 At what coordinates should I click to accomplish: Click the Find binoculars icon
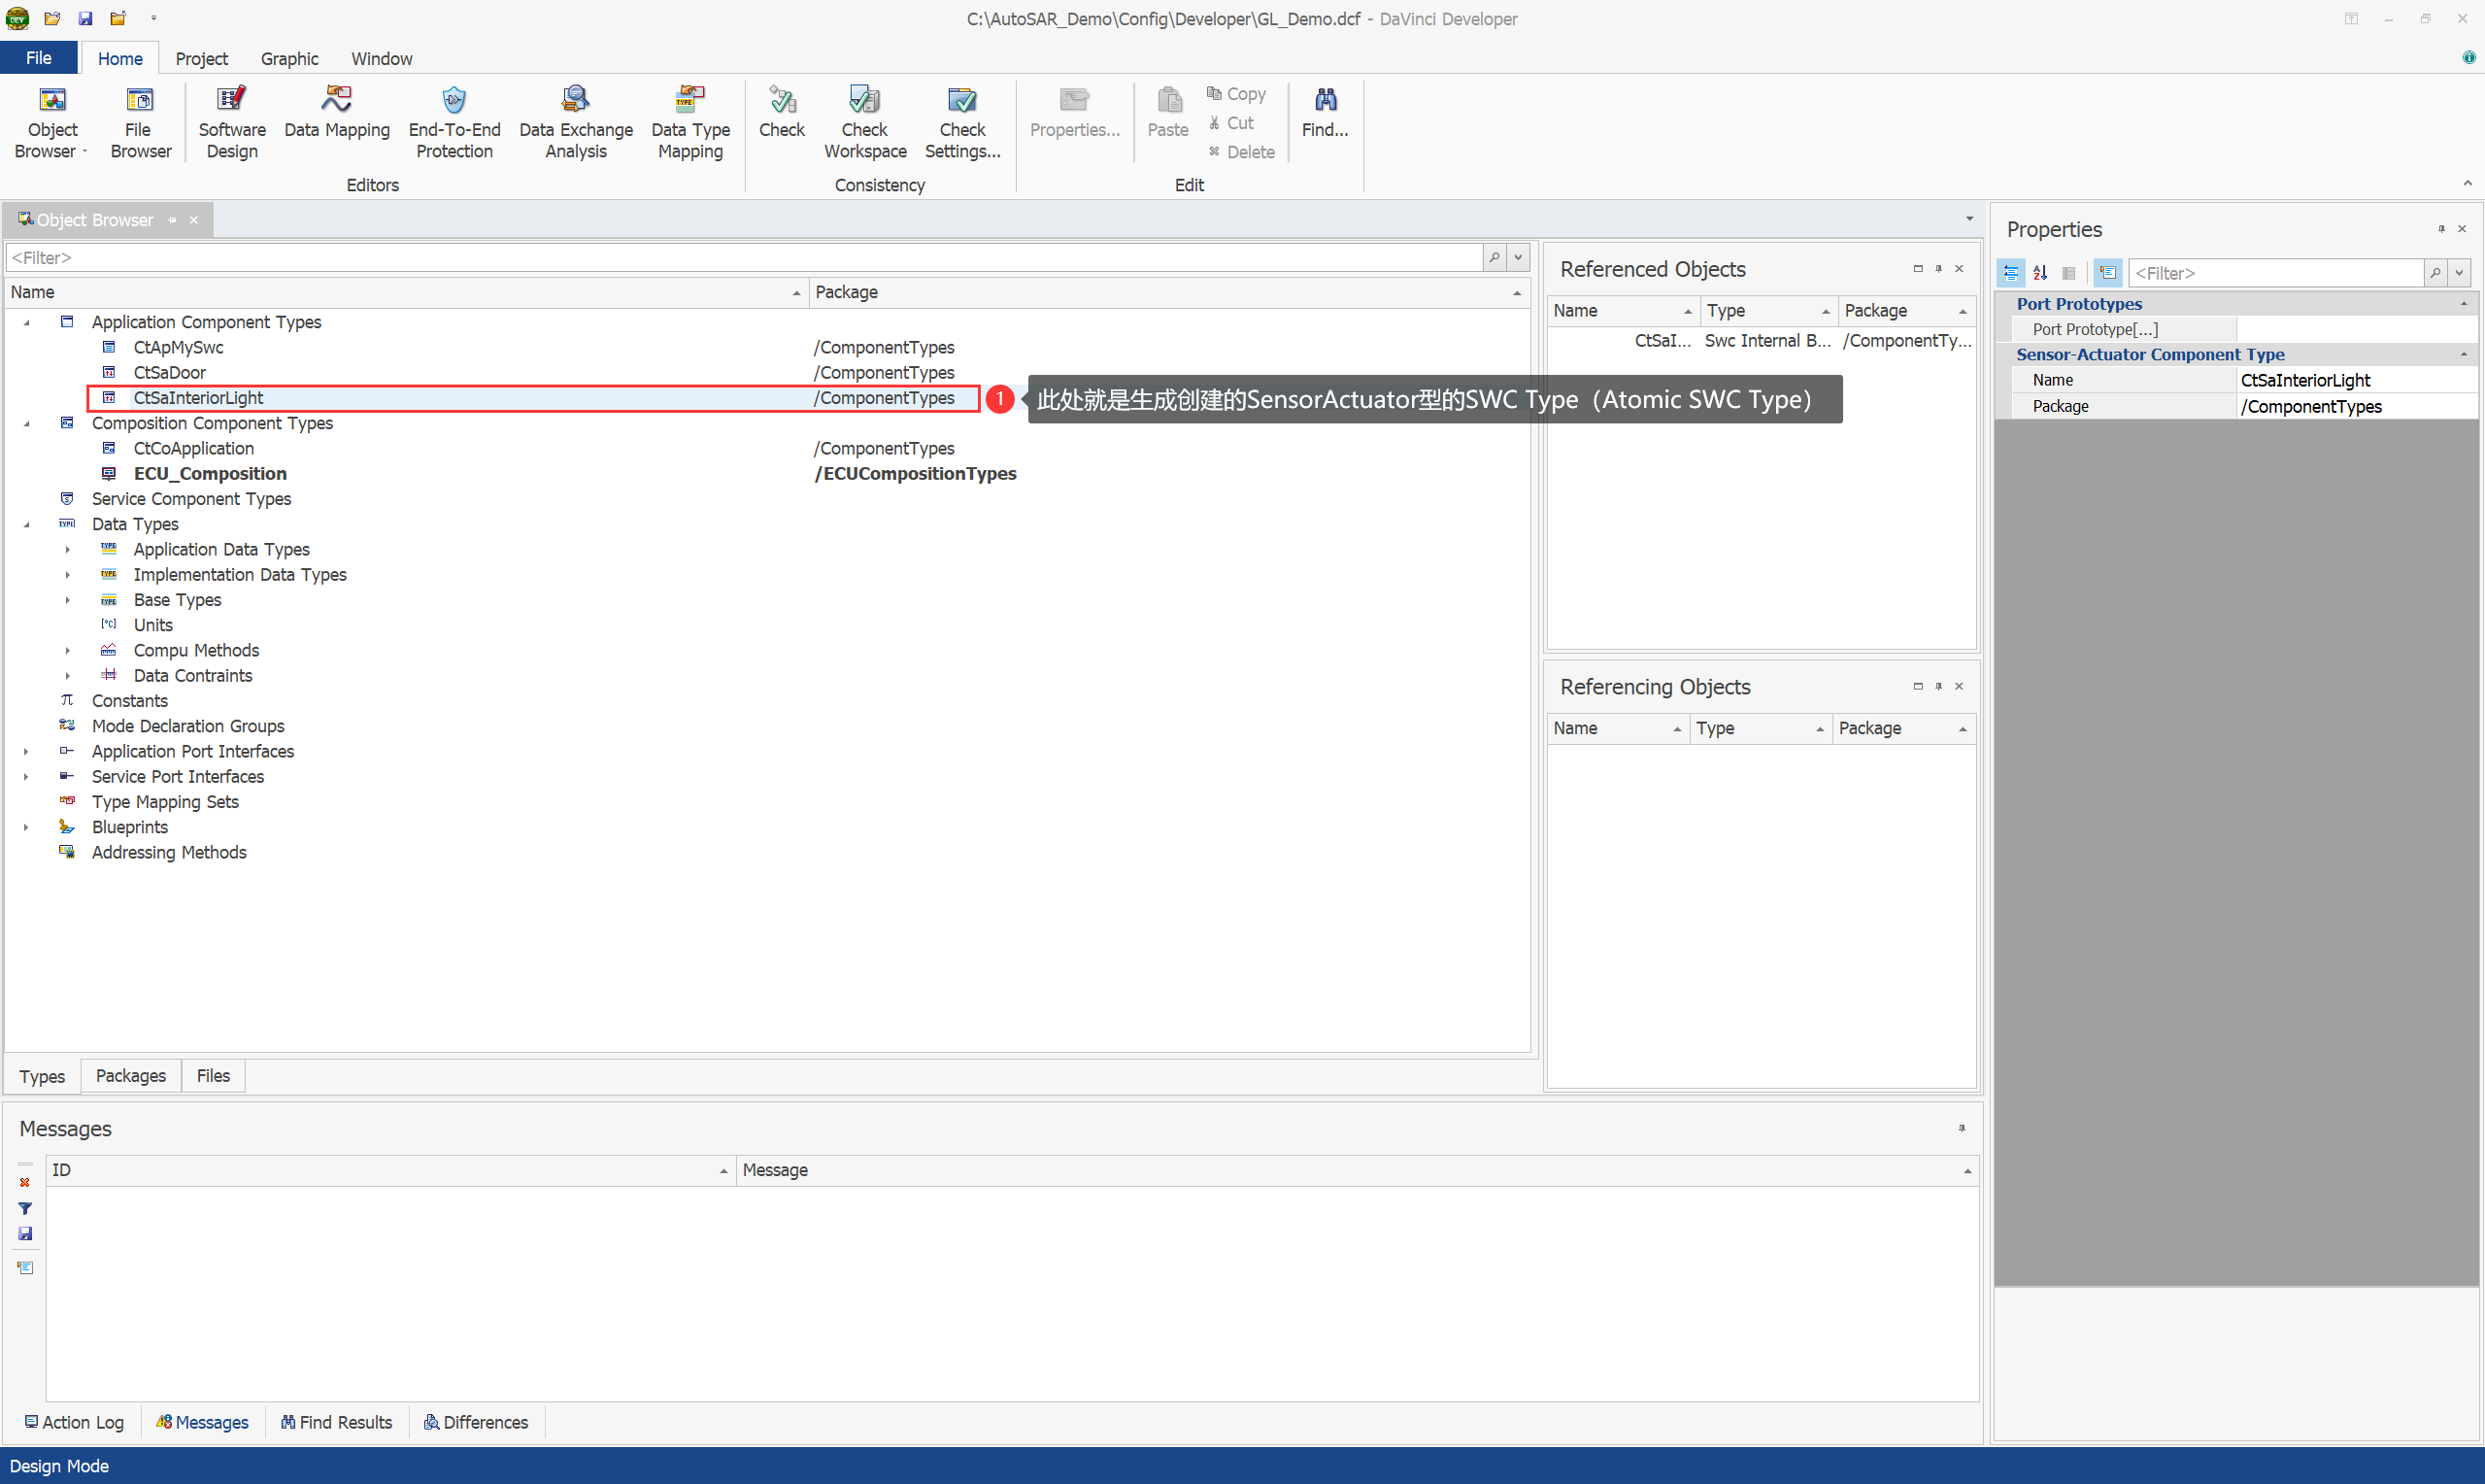[1325, 100]
